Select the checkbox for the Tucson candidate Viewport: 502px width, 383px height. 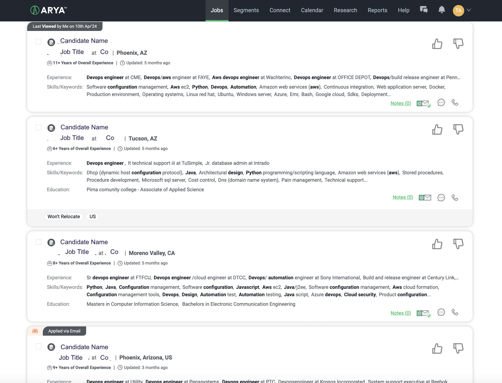click(38, 127)
